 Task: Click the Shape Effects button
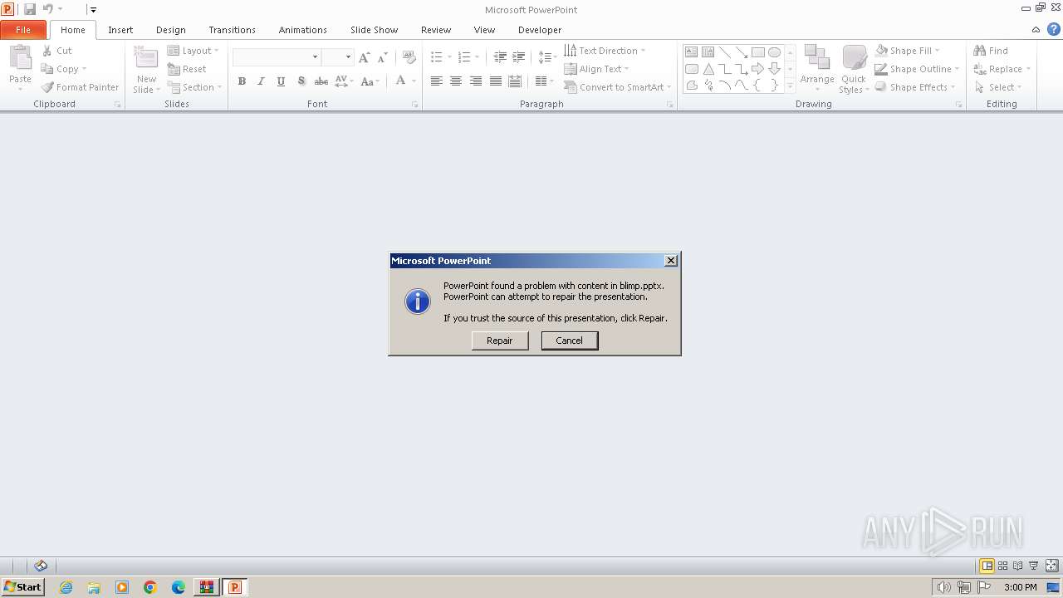(x=915, y=87)
